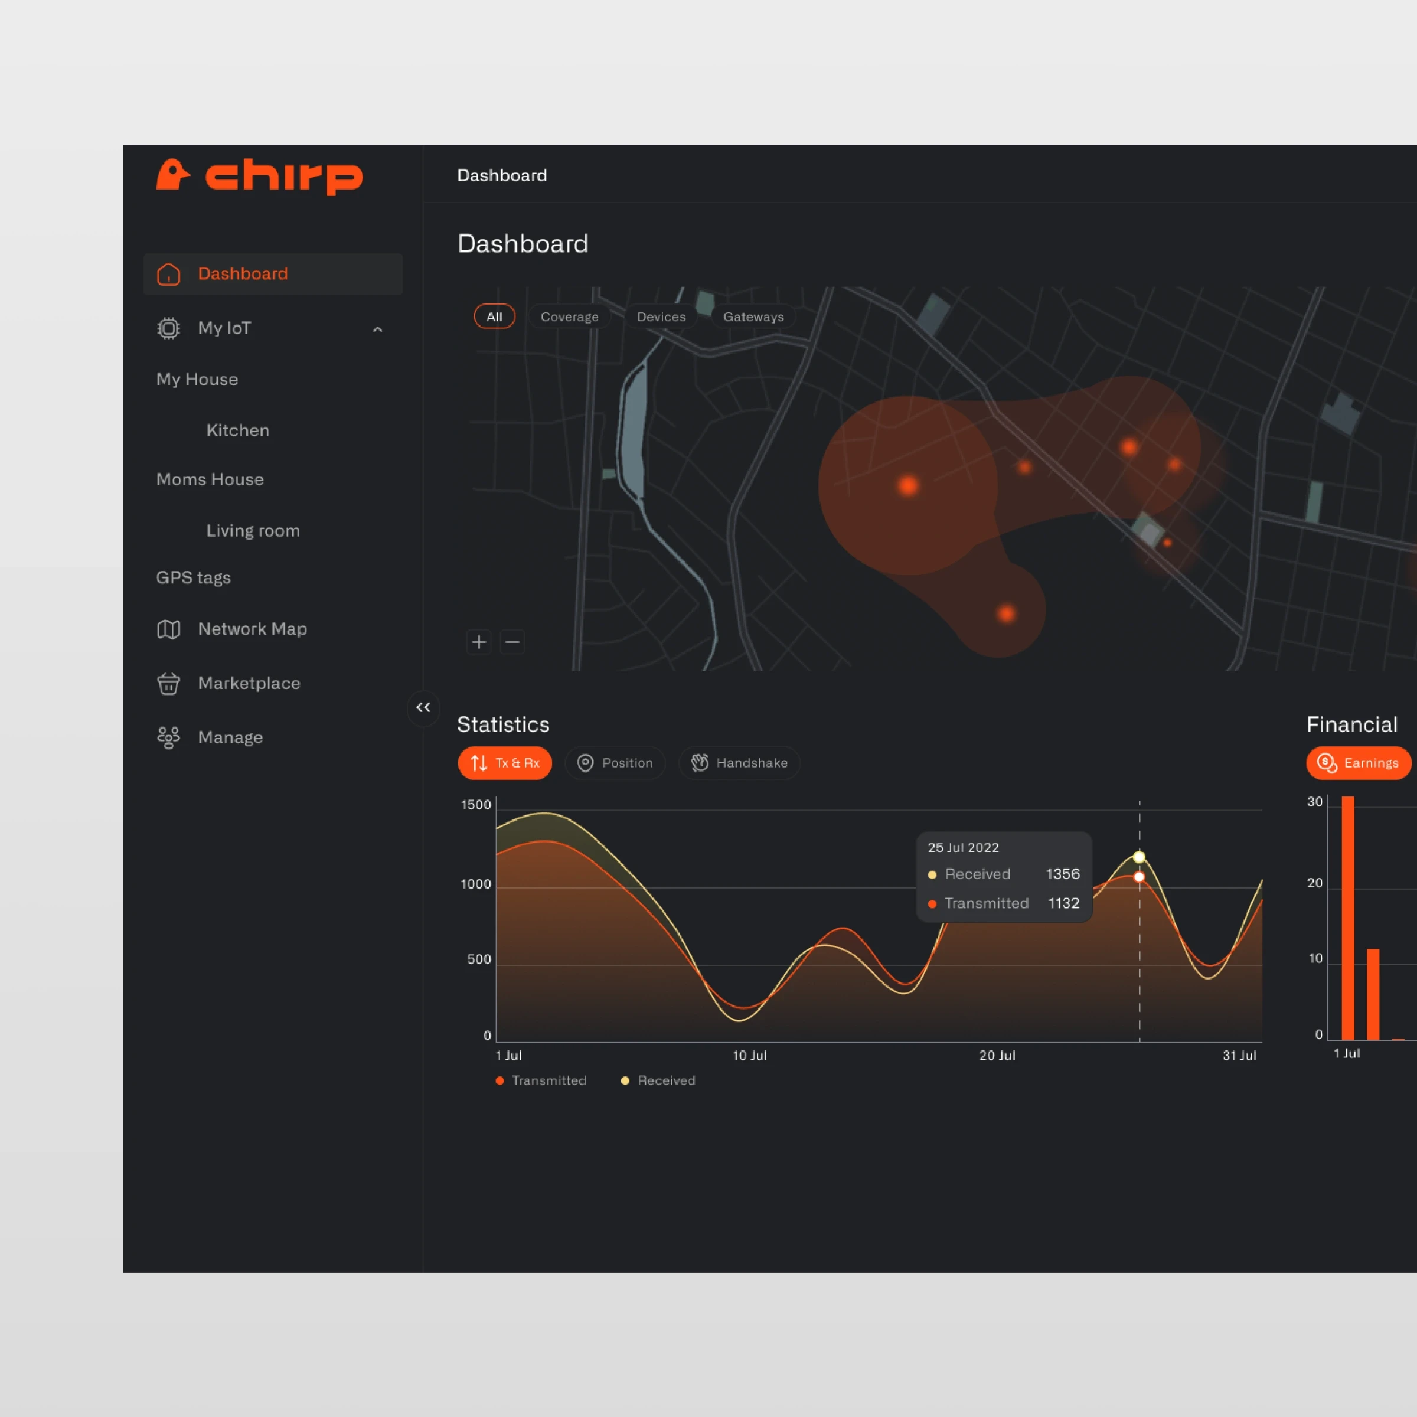
Task: Collapse the sidebar with double-chevron button
Action: 423,708
